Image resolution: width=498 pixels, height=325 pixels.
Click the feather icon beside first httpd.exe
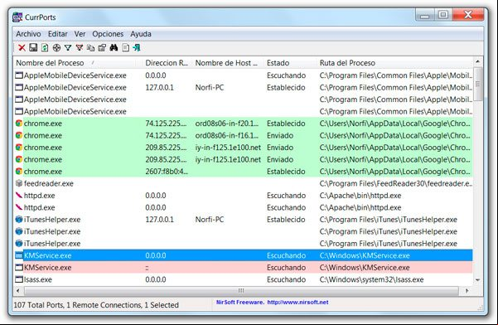click(19, 196)
